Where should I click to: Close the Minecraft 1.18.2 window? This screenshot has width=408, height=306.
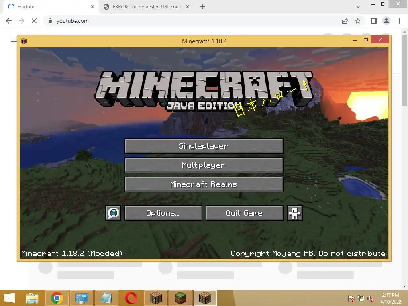380,40
